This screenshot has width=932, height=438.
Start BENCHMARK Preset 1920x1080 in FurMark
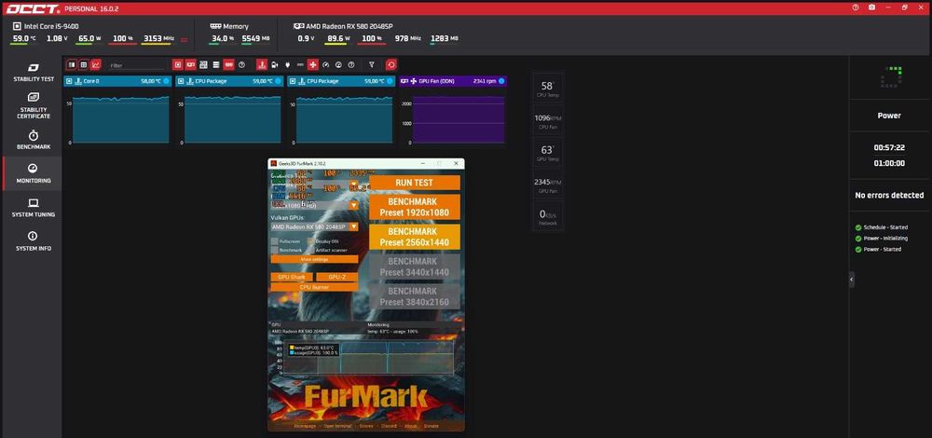(x=415, y=207)
